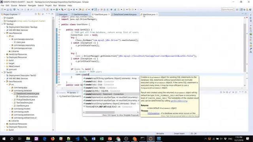The width and height of the screenshot is (253, 142).
Task: Minimize the editor area
Action: (x=242, y=14)
